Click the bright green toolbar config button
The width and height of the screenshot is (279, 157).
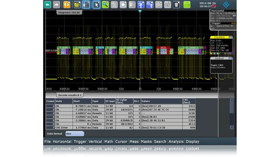click(x=187, y=5)
